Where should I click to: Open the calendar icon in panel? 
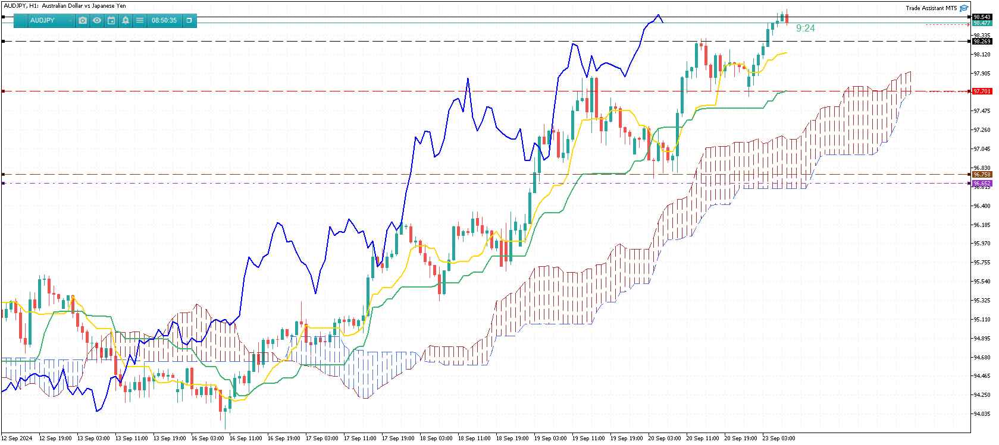[x=111, y=20]
